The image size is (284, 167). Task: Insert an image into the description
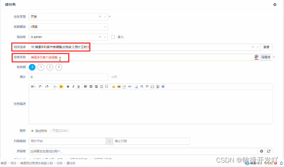point(119,87)
